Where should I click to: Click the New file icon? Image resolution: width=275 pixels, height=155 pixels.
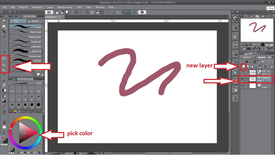tap(57, 12)
